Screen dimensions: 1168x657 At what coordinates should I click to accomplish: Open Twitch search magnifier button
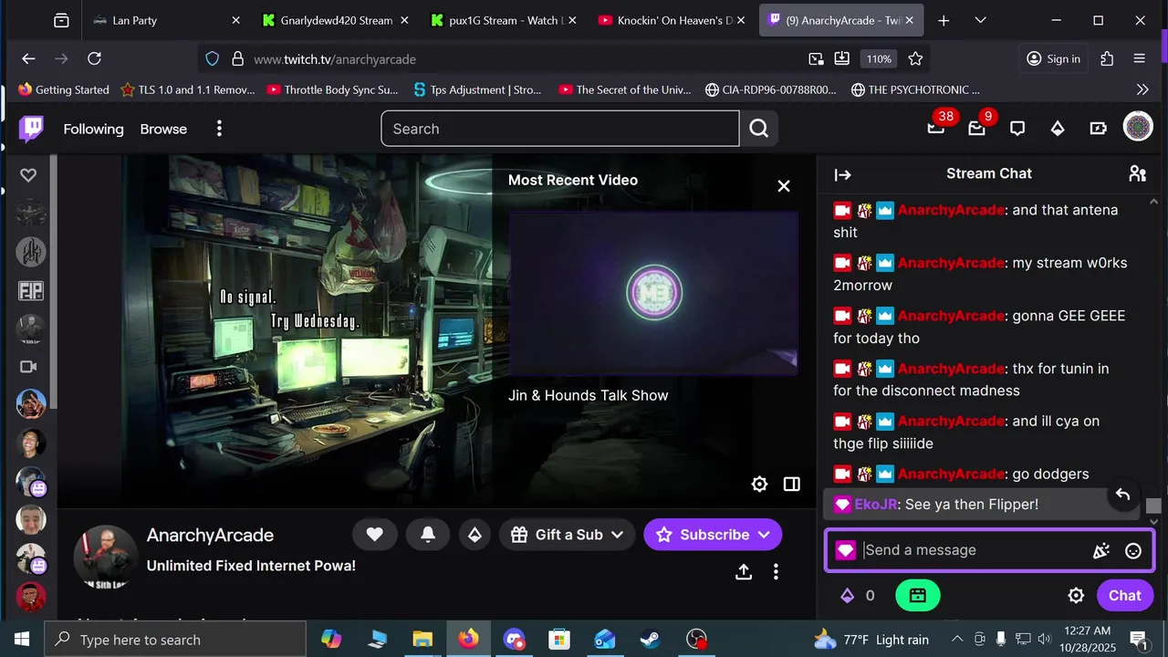(x=759, y=129)
